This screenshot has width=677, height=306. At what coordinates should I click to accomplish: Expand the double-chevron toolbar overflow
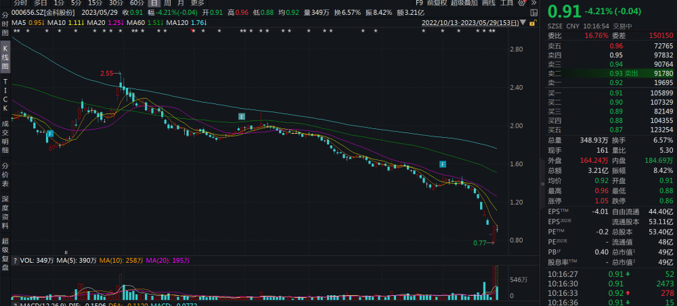point(534,3)
